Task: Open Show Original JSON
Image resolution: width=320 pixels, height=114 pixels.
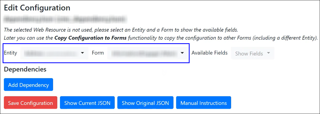Action: click(145, 102)
